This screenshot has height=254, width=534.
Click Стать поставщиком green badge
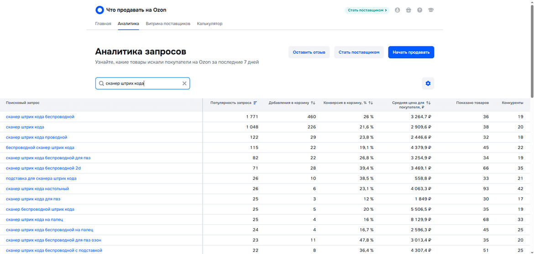367,10
